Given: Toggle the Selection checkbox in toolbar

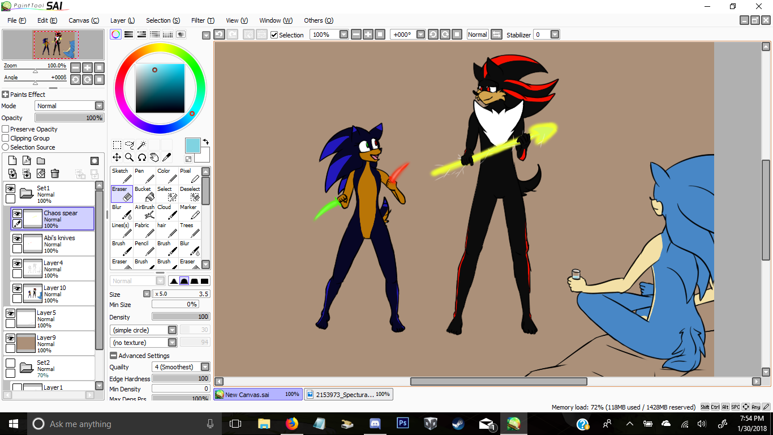Looking at the screenshot, I should (274, 35).
